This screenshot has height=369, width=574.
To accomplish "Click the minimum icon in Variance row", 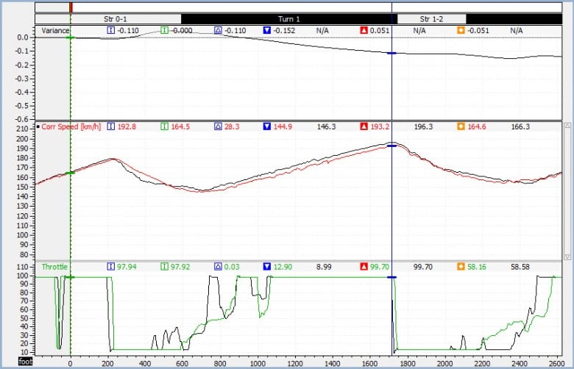I will pos(267,30).
